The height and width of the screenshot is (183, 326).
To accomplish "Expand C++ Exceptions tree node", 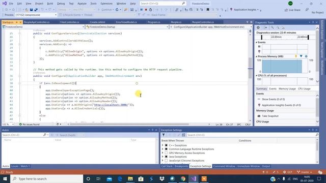I will point(162,145).
